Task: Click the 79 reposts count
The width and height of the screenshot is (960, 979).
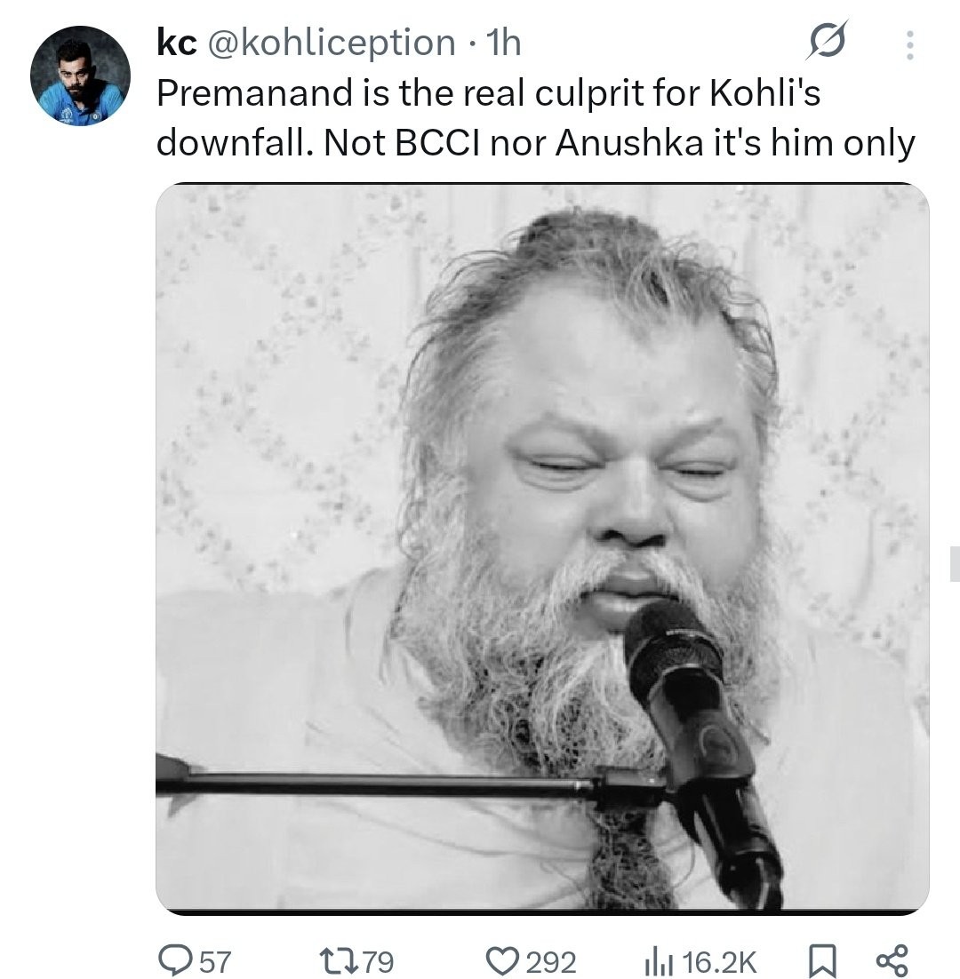Action: point(378,961)
